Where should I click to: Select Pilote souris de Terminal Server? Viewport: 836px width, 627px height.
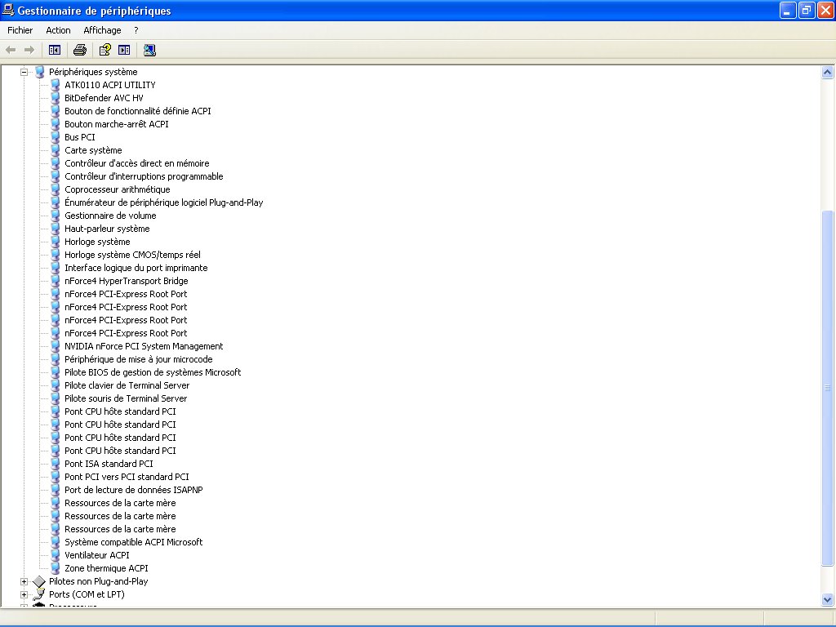(126, 398)
